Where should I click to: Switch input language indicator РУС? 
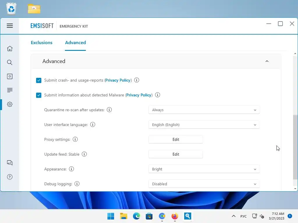[244, 216]
